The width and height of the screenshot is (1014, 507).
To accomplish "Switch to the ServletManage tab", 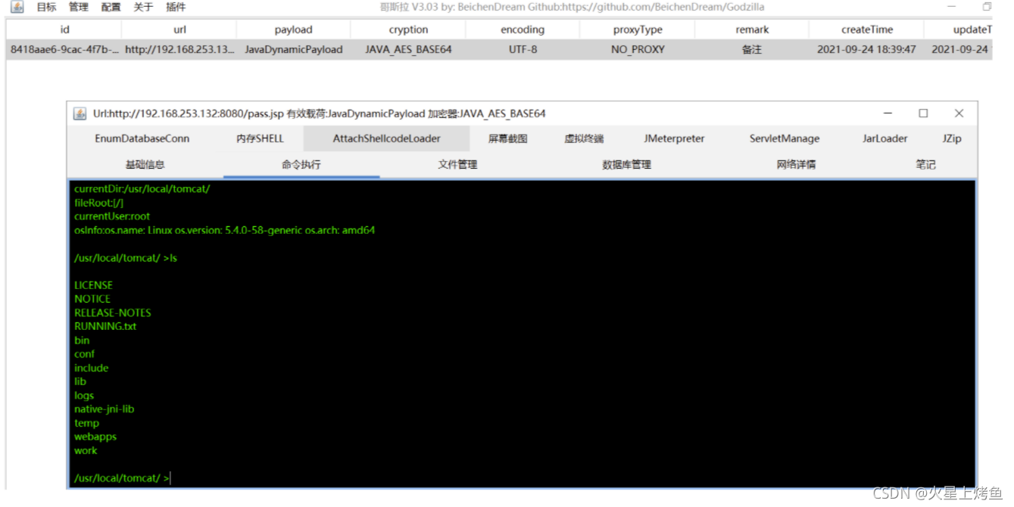I will pos(785,138).
